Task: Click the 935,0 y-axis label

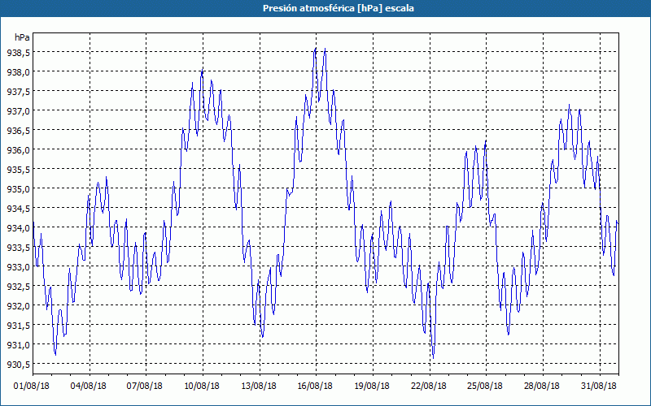Action: click(x=18, y=189)
